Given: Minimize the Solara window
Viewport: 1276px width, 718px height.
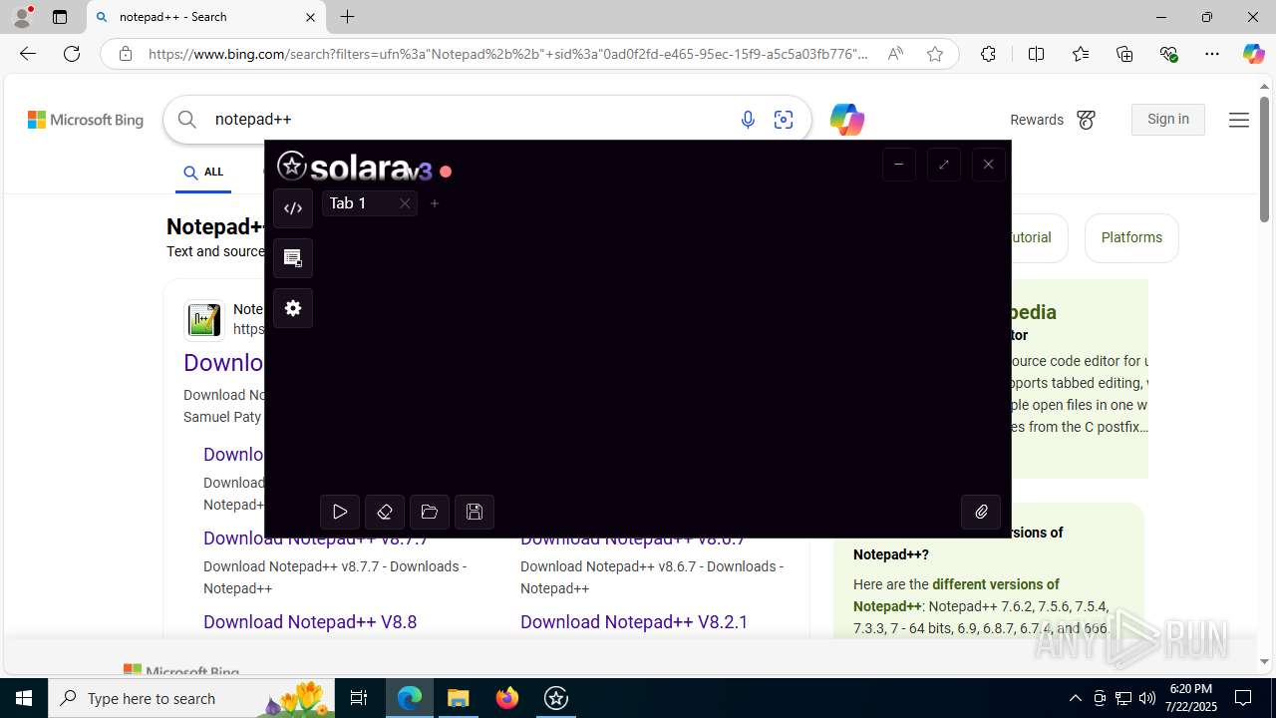Looking at the screenshot, I should (x=898, y=165).
